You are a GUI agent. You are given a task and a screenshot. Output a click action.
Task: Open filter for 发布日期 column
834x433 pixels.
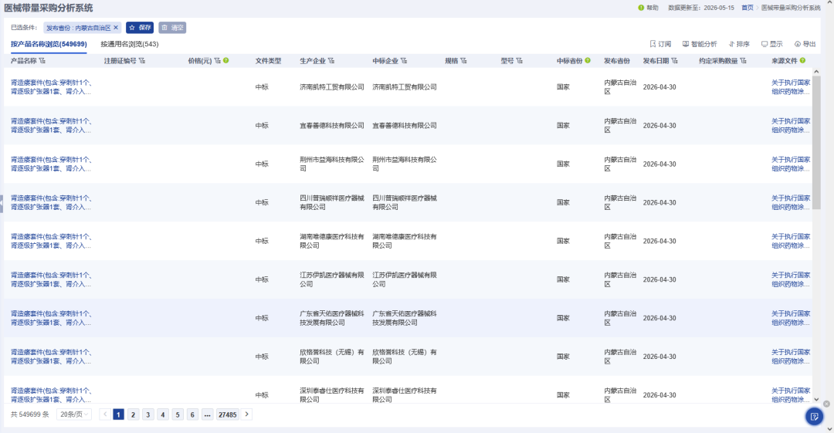pos(674,61)
